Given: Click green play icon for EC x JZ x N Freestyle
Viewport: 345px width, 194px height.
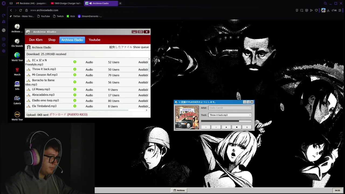Looking at the screenshot, I should click(75, 62).
